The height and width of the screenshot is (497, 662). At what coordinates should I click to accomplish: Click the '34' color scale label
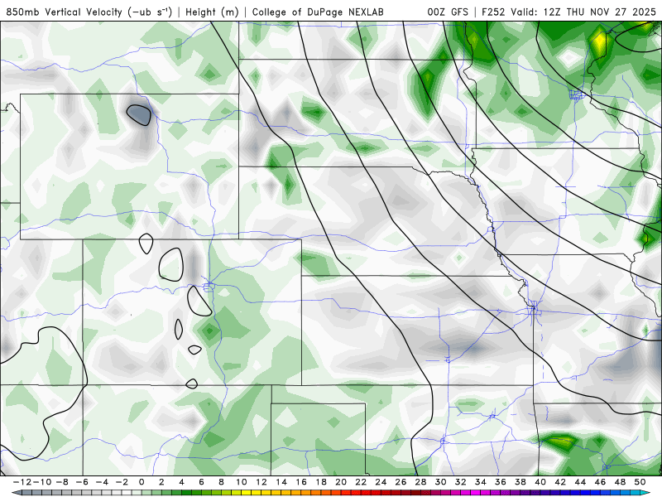pos(481,482)
